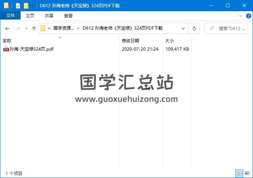Select the file 孙海-天宝禄324页.pdf
This screenshot has height=178, width=253.
(32, 49)
